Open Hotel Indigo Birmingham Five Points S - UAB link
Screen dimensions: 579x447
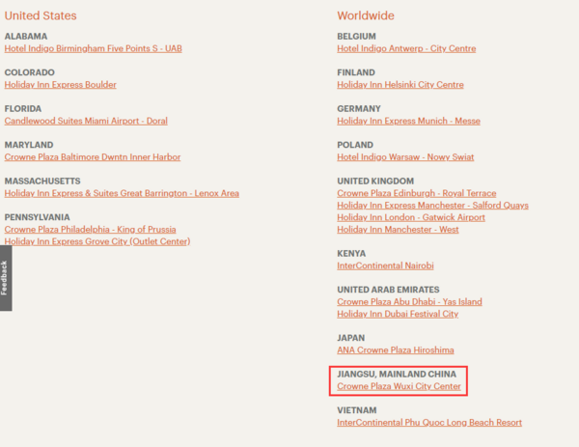(93, 48)
